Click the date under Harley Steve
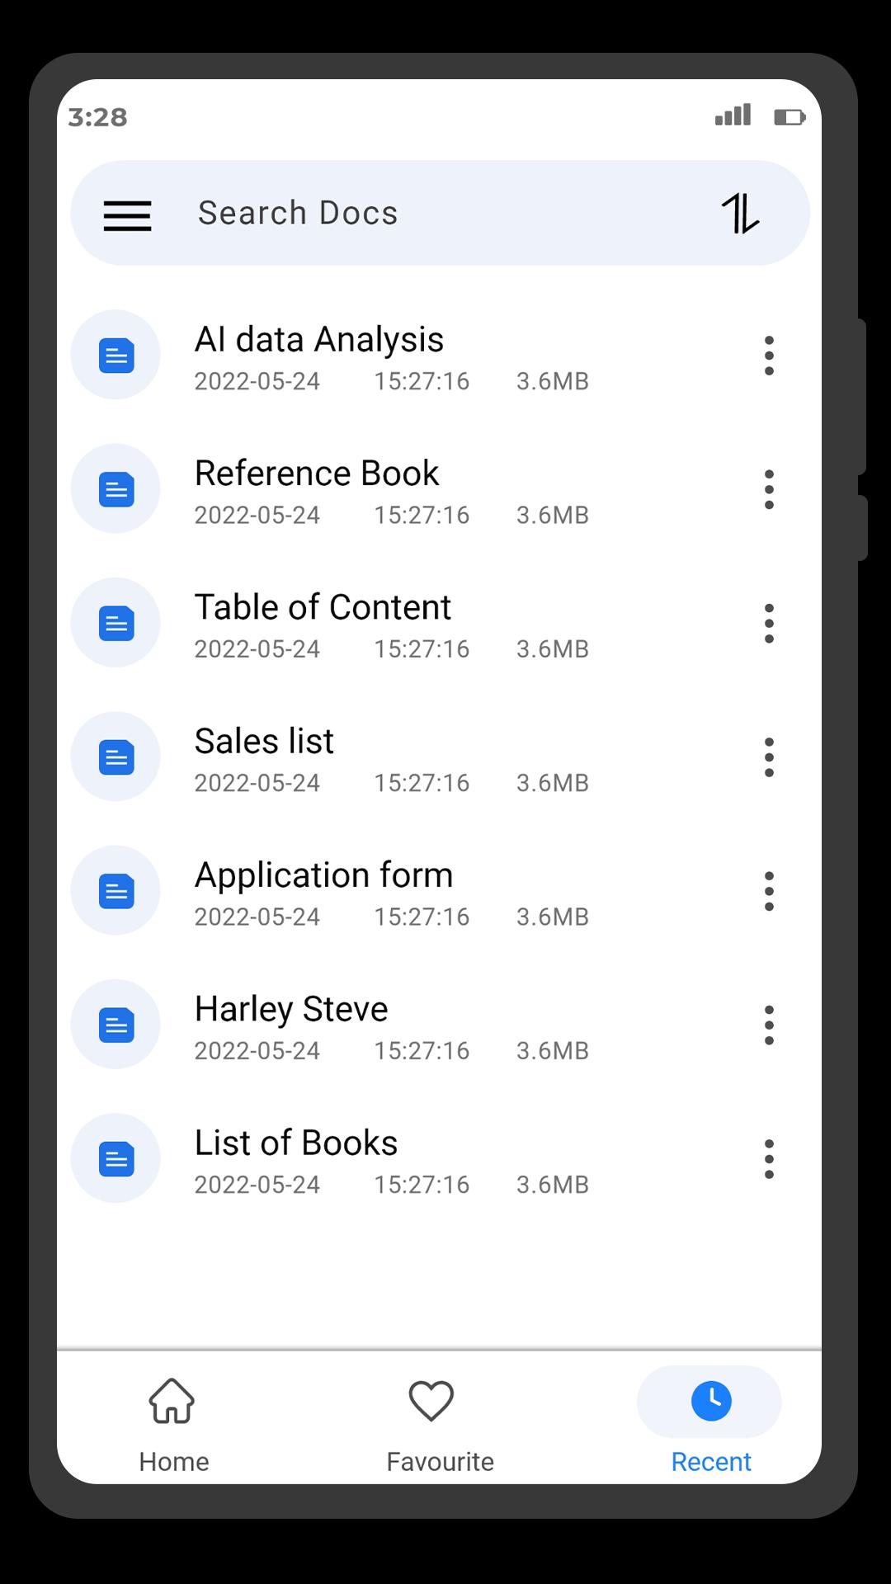 pyautogui.click(x=257, y=1051)
